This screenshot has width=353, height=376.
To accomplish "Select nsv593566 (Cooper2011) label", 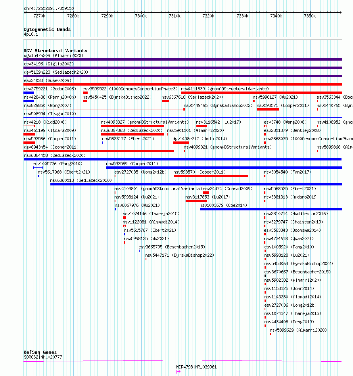I will pyautogui.click(x=50, y=139).
